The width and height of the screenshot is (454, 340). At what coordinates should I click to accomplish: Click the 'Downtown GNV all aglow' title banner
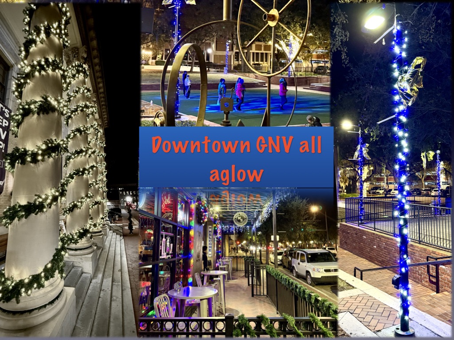[x=236, y=157]
